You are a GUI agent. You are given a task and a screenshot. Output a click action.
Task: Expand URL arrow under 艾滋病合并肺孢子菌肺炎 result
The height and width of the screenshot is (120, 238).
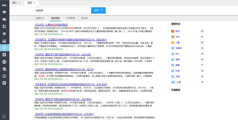click(67, 50)
